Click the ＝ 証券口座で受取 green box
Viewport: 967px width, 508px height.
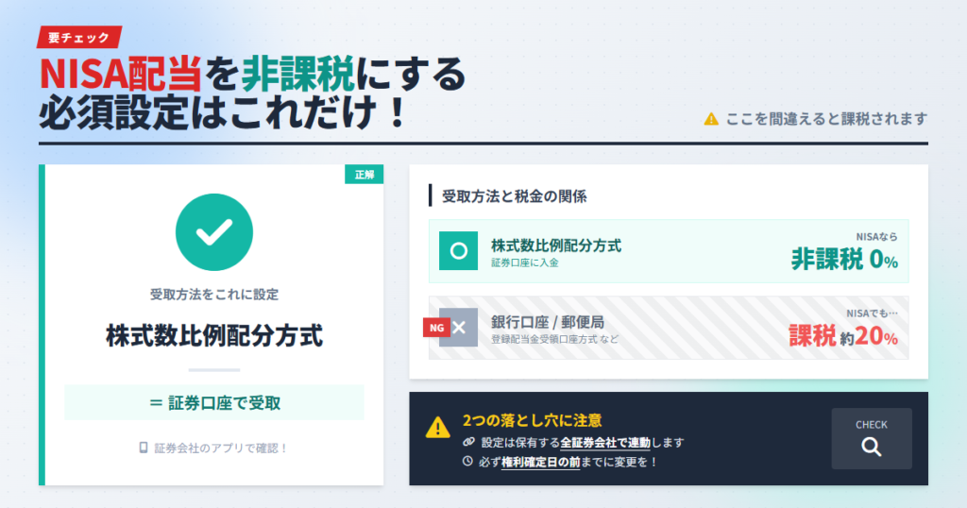pyautogui.click(x=214, y=402)
